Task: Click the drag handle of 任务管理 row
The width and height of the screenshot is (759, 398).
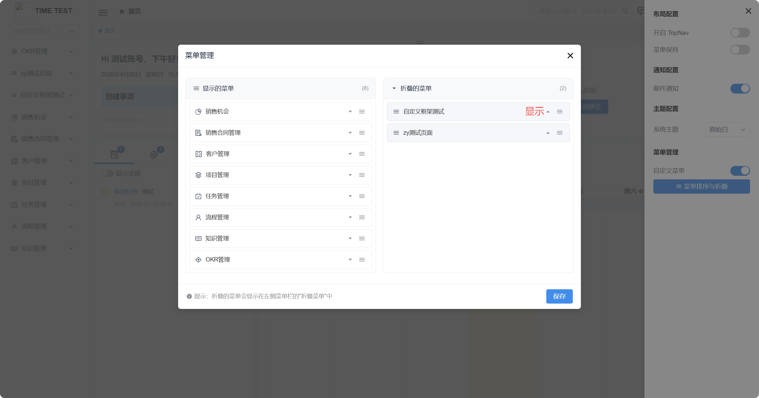Action: [362, 196]
